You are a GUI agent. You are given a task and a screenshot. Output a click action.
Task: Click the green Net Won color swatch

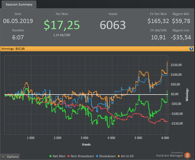tap(50, 156)
